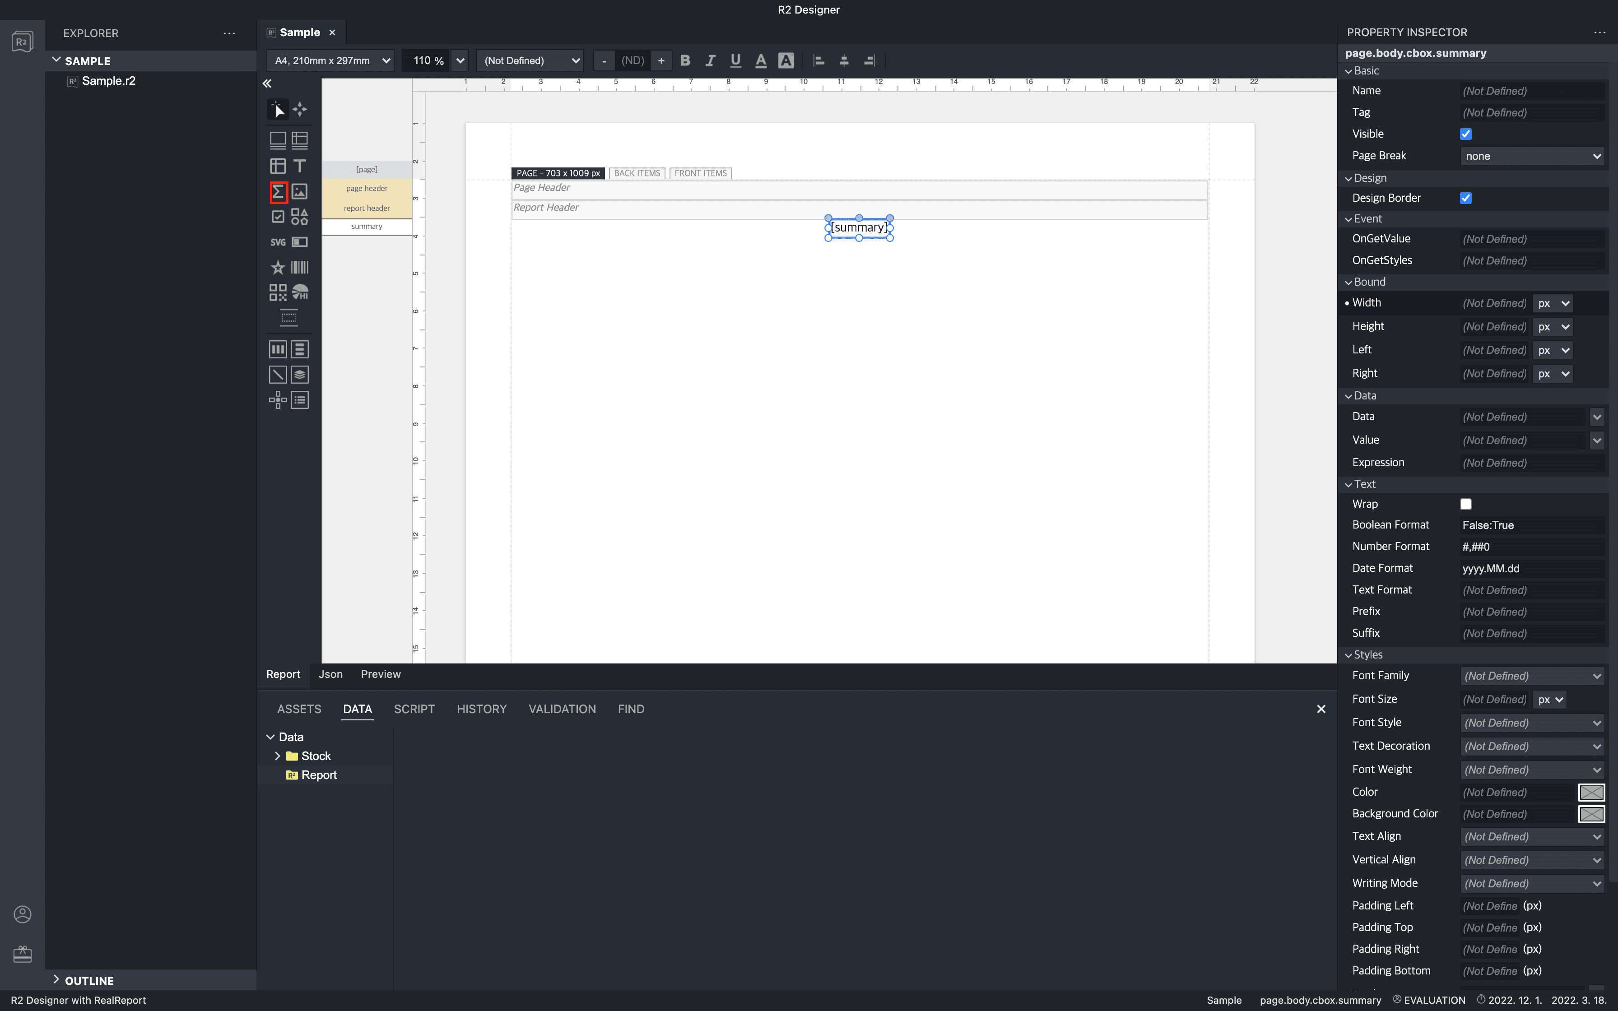Pick the Checkbox item tool
The width and height of the screenshot is (1618, 1011).
click(278, 217)
